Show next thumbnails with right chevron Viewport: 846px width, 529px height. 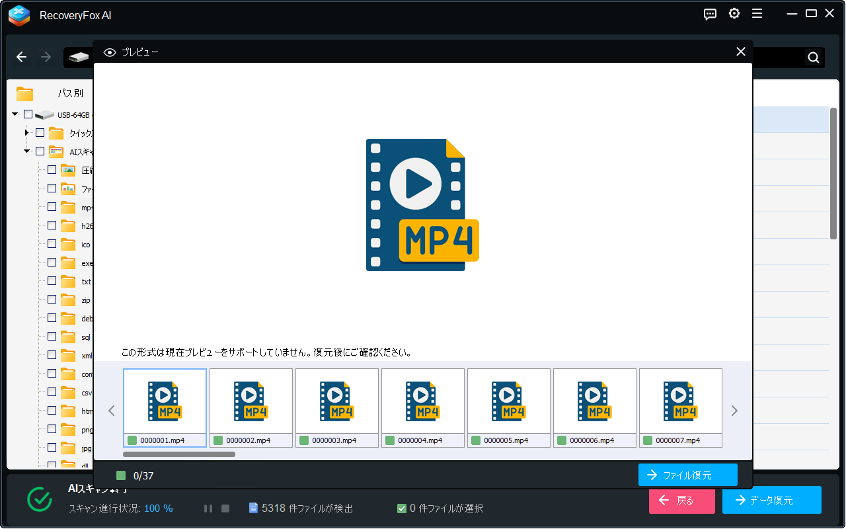click(734, 411)
